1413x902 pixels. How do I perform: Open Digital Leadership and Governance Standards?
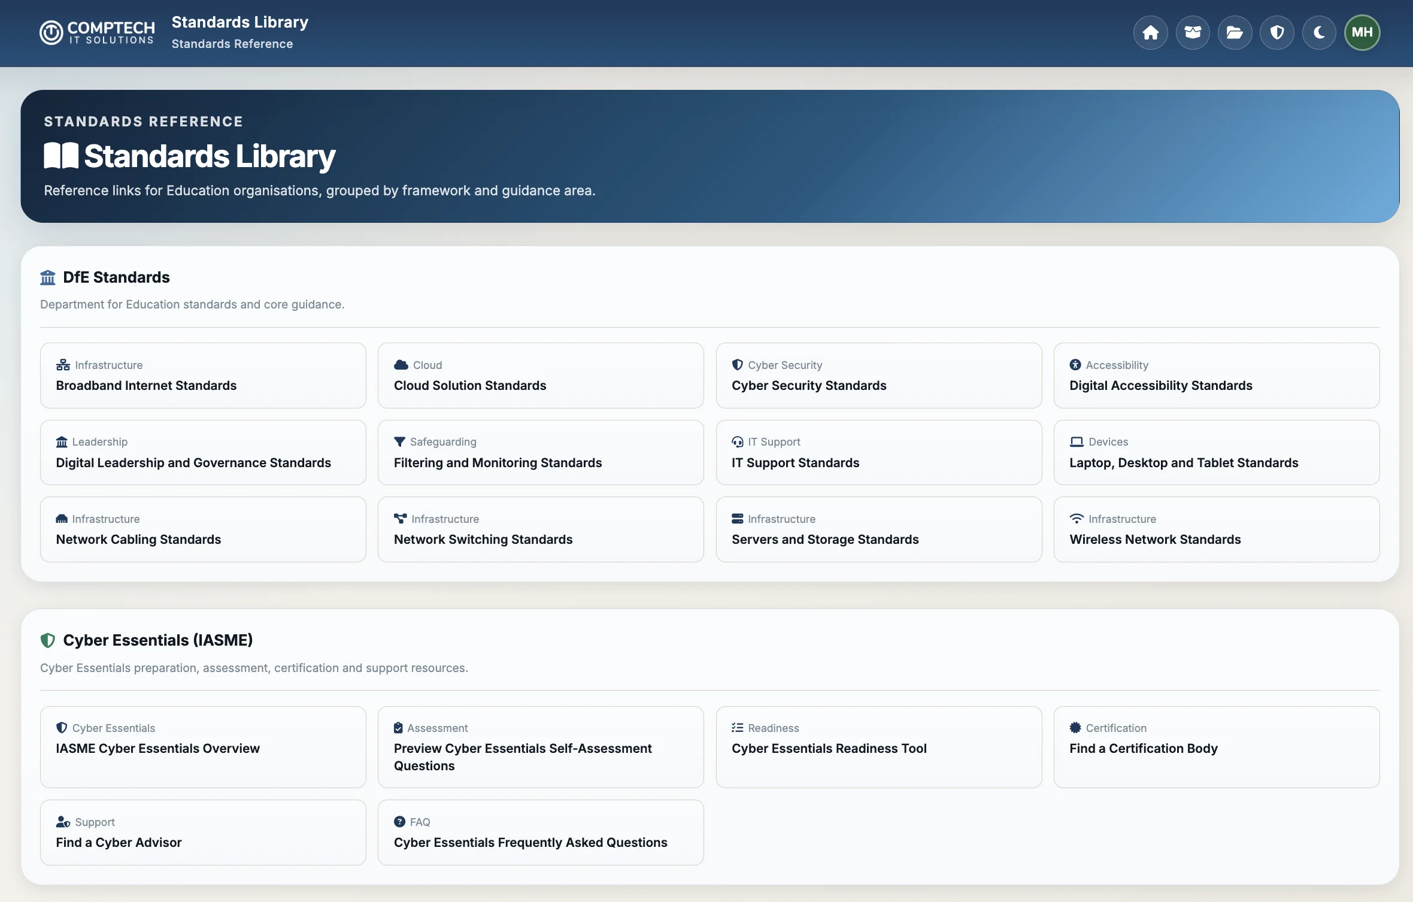pyautogui.click(x=203, y=452)
